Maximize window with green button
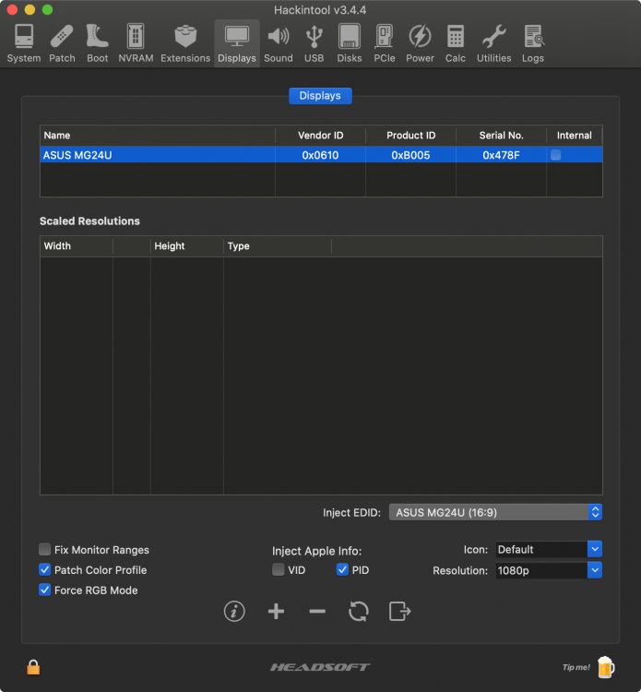The image size is (641, 692). [48, 9]
